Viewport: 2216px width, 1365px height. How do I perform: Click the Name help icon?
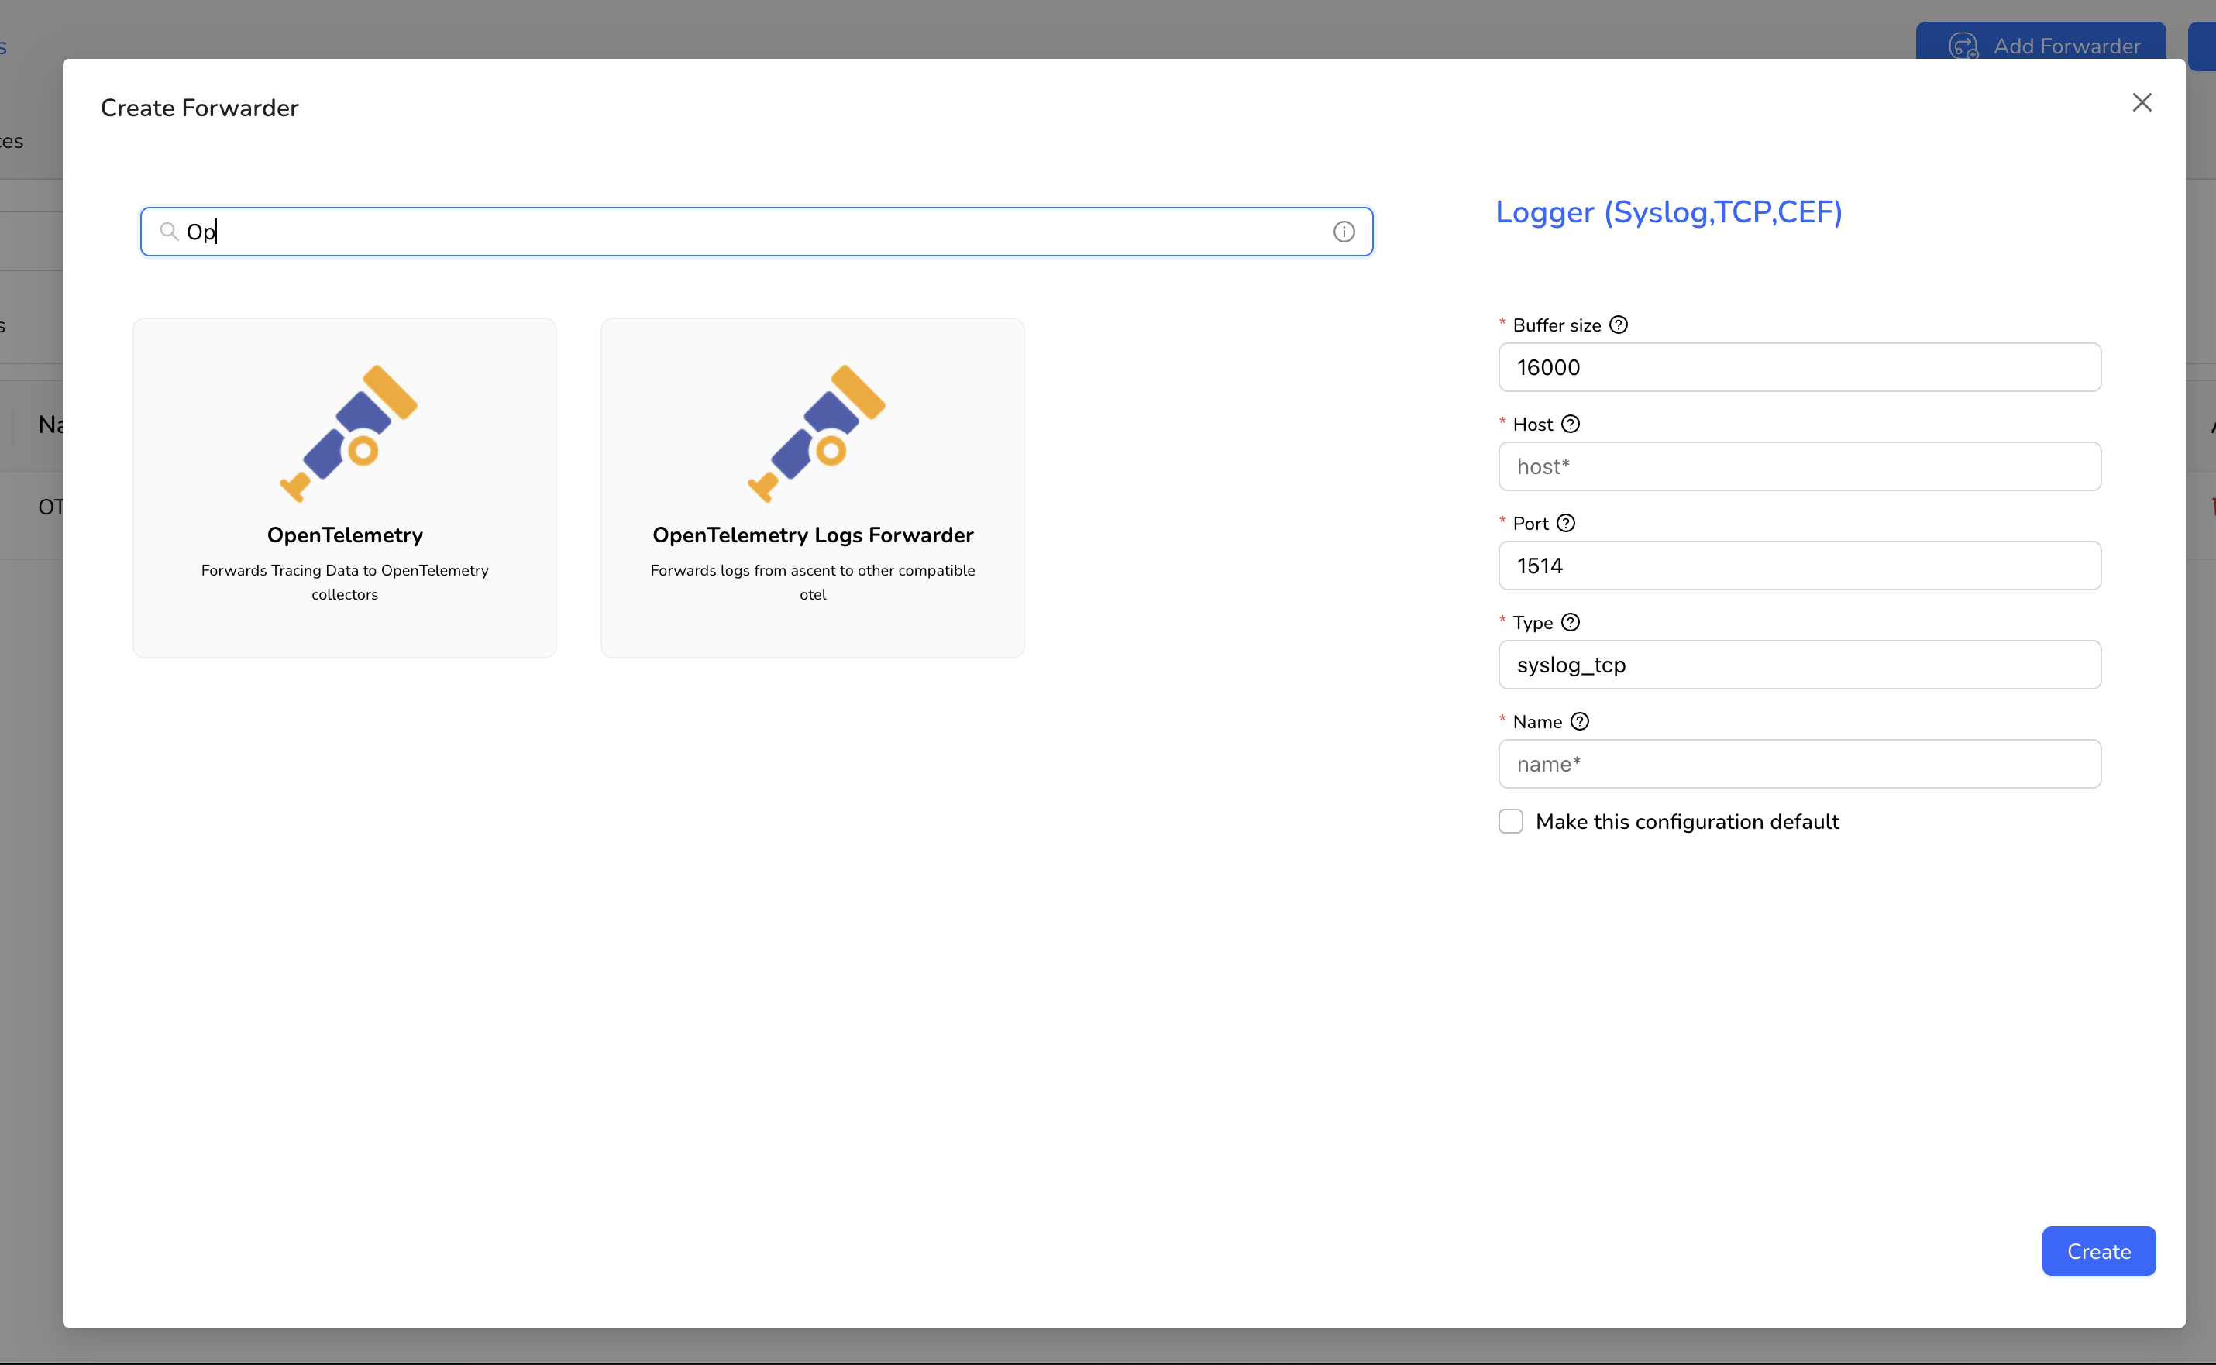click(x=1580, y=722)
